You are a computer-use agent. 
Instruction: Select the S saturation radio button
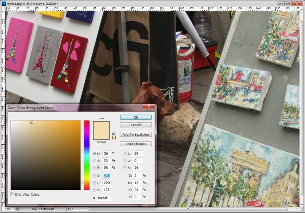click(95, 161)
